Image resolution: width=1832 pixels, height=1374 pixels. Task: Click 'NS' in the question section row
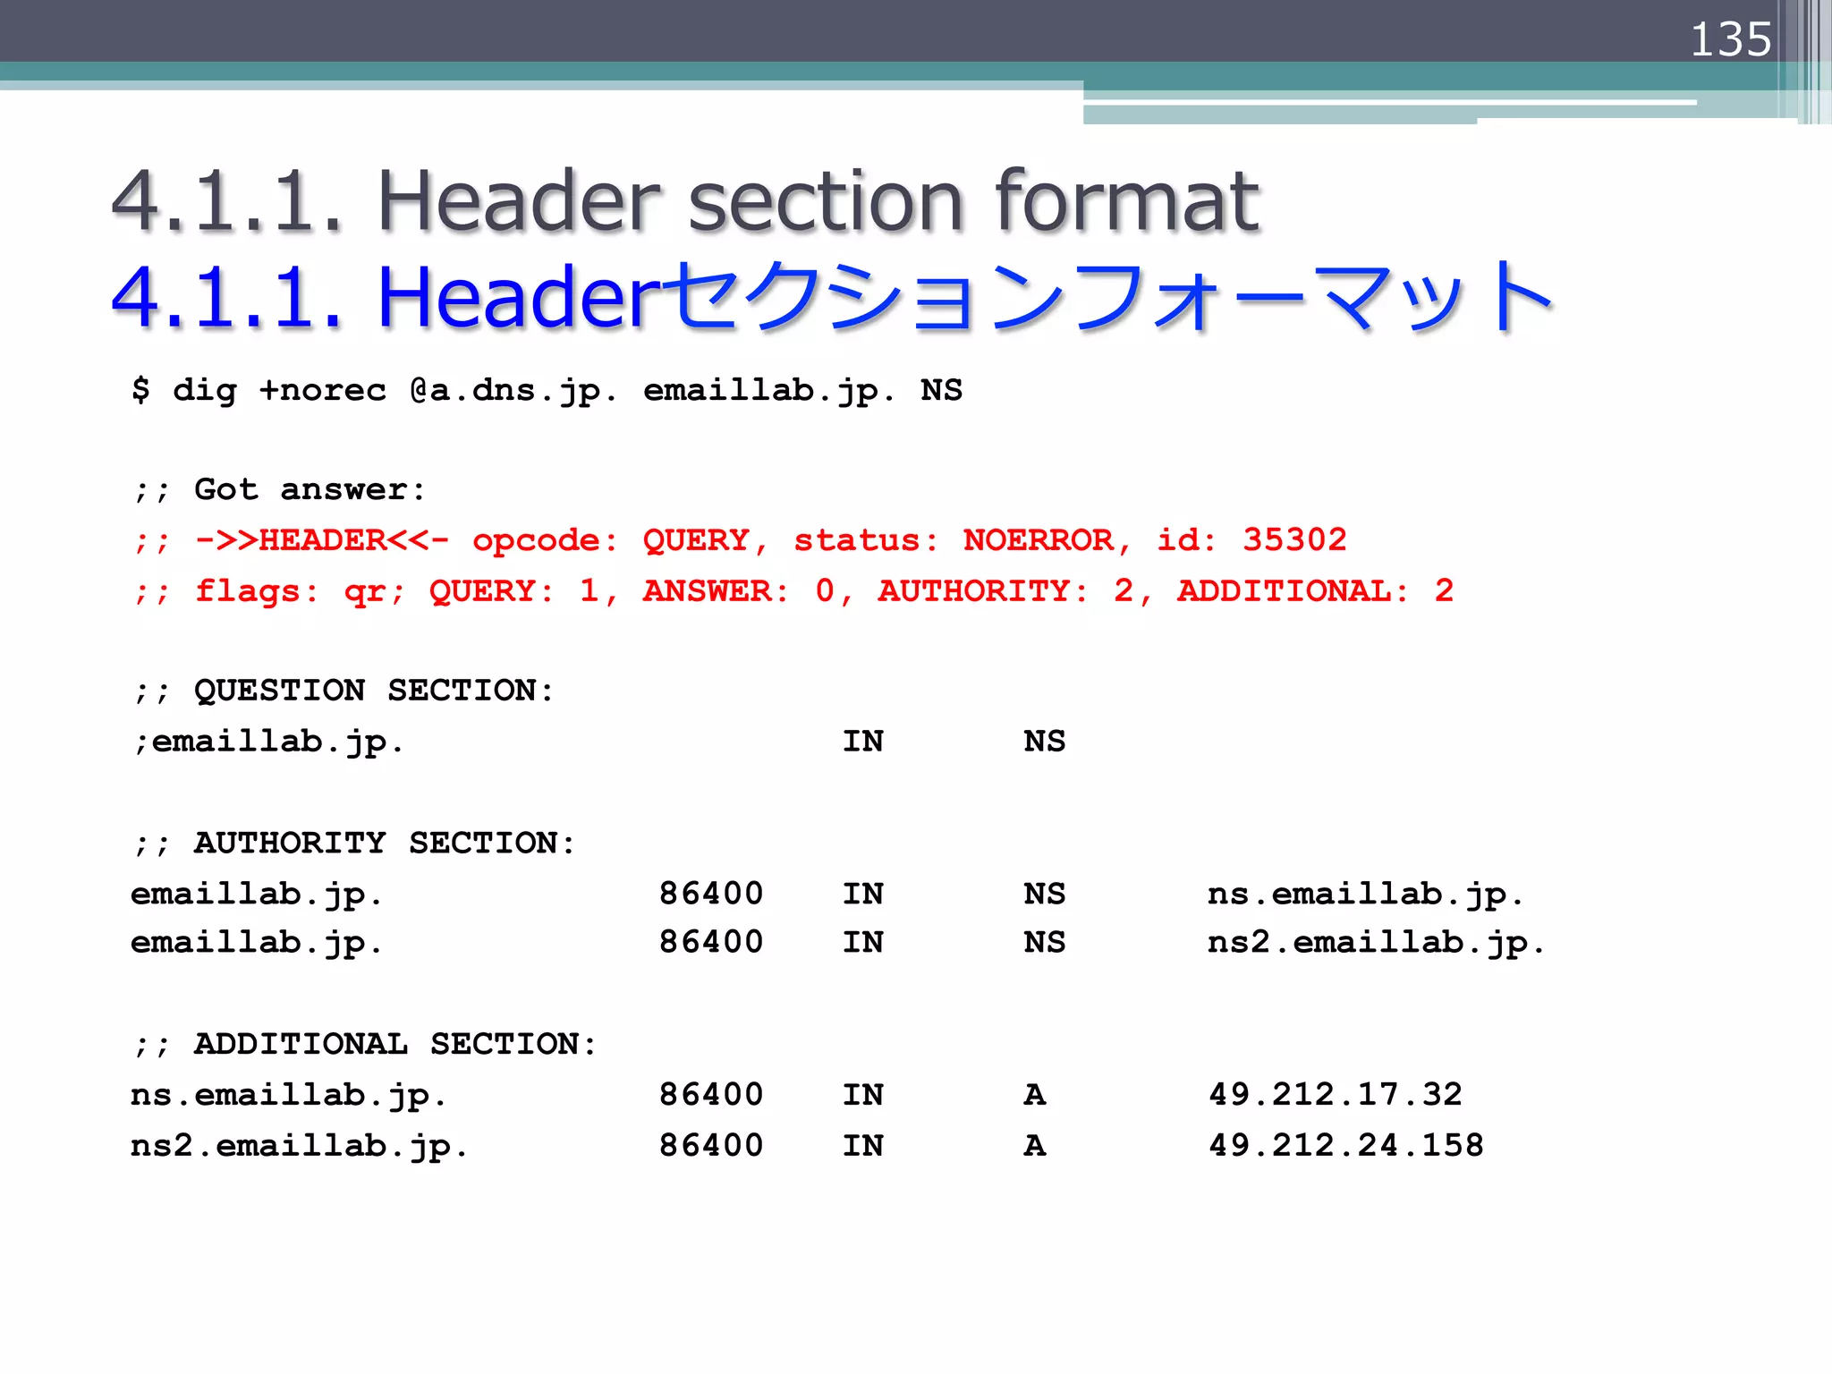[x=1045, y=742]
